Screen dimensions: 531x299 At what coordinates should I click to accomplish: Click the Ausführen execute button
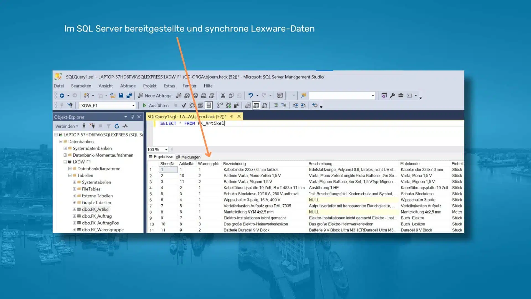156,105
